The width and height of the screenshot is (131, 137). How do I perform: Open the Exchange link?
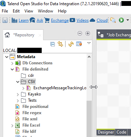(x=60, y=20)
